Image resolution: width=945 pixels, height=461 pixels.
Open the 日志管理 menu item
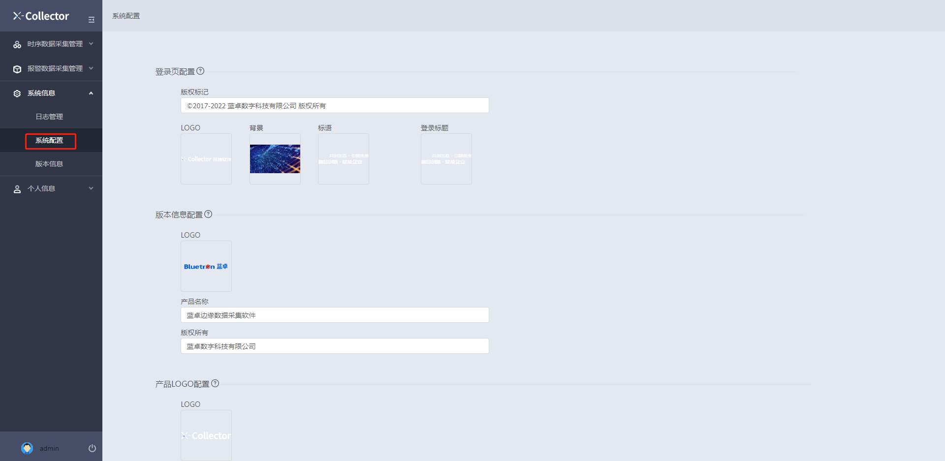pos(49,117)
